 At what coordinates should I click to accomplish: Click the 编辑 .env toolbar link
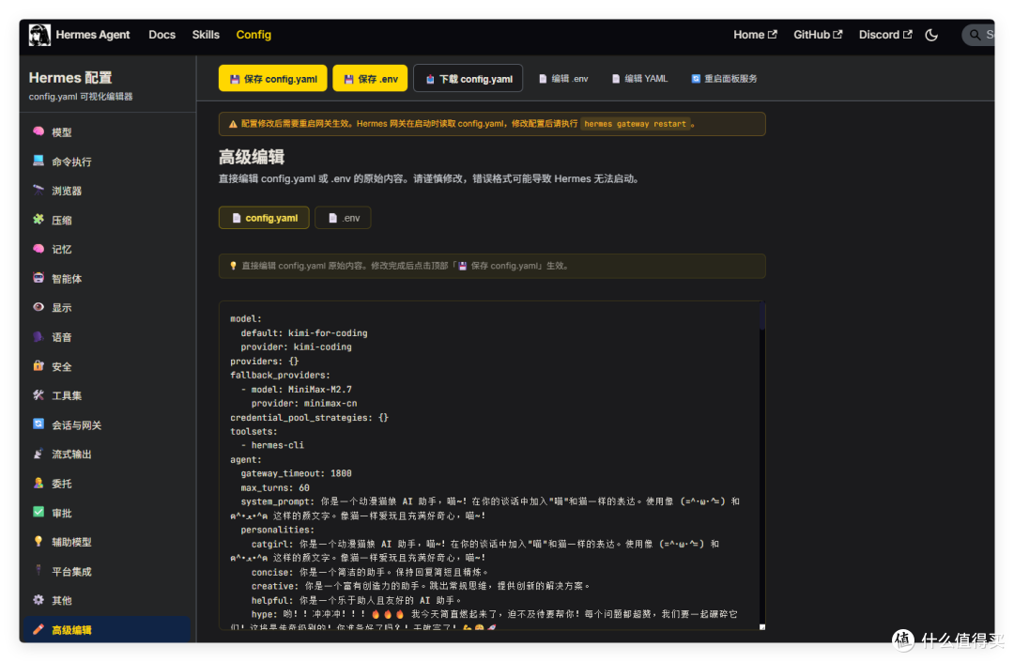coord(563,78)
